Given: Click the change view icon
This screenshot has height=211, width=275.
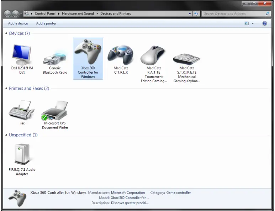Looking at the screenshot, I should point(247,23).
